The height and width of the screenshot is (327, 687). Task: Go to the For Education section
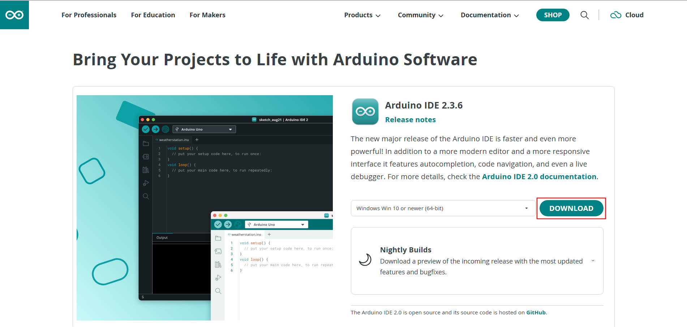click(153, 15)
